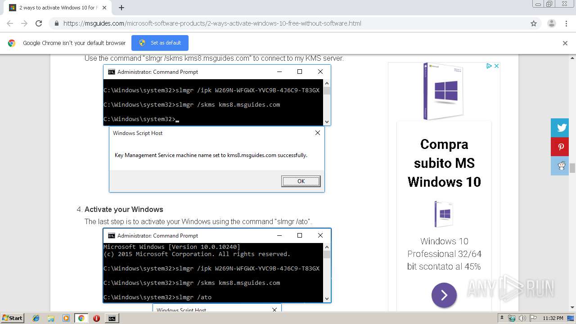Screen dimensions: 576x324
Task: Open the red Opera icon in the taskbar
Action: (x=96, y=318)
